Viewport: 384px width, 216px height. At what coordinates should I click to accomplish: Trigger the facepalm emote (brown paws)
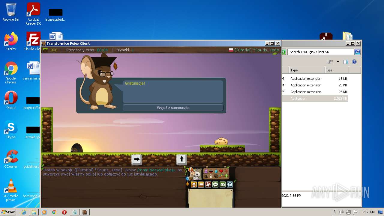click(216, 176)
